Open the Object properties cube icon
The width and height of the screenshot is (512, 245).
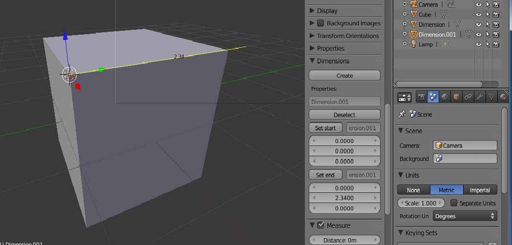click(456, 97)
